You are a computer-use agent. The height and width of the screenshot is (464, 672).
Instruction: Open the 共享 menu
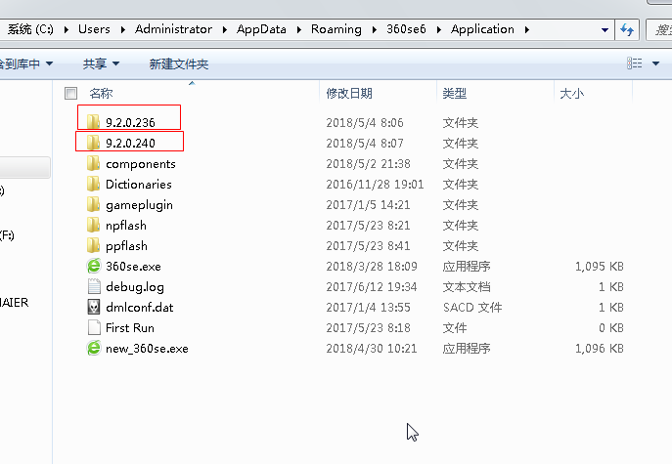point(101,63)
